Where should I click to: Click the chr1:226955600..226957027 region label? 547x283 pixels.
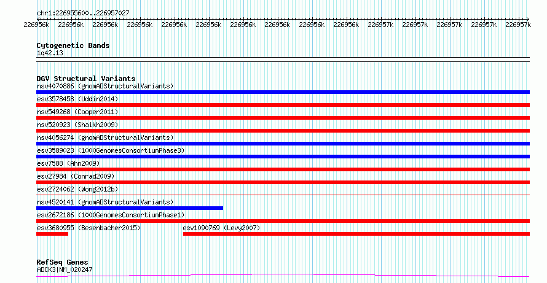(83, 13)
